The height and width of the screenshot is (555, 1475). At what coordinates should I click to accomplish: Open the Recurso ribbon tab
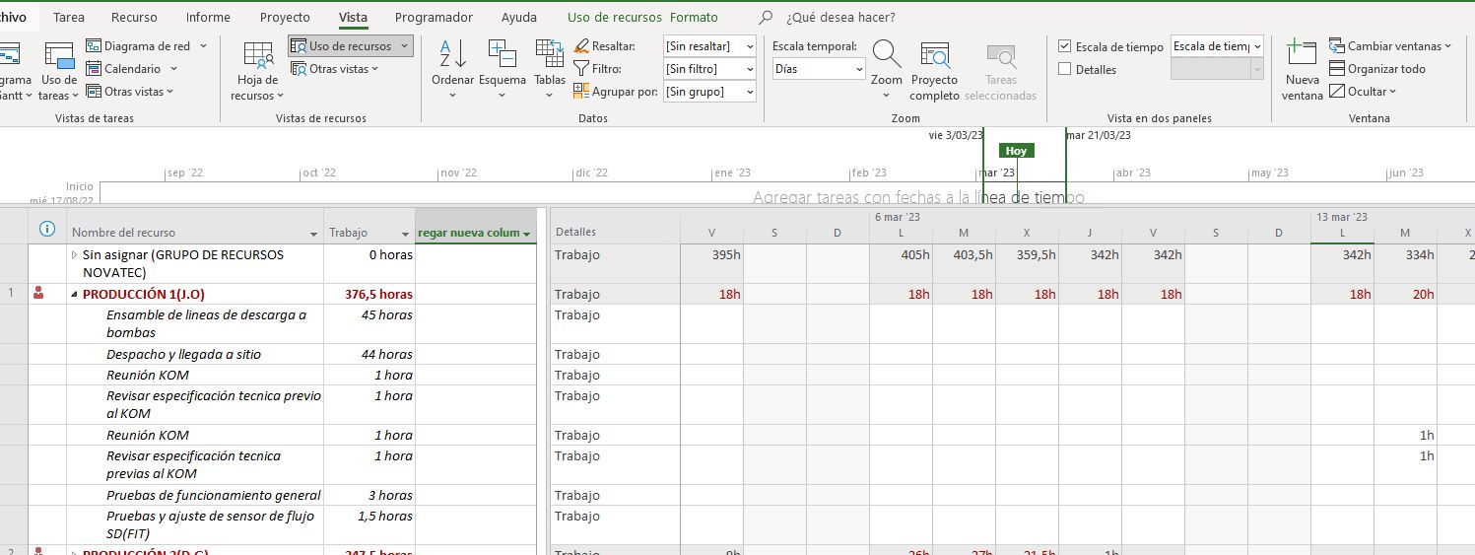(134, 17)
